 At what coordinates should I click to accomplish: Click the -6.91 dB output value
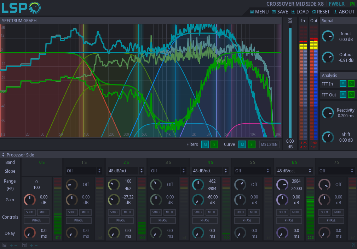pyautogui.click(x=346, y=60)
